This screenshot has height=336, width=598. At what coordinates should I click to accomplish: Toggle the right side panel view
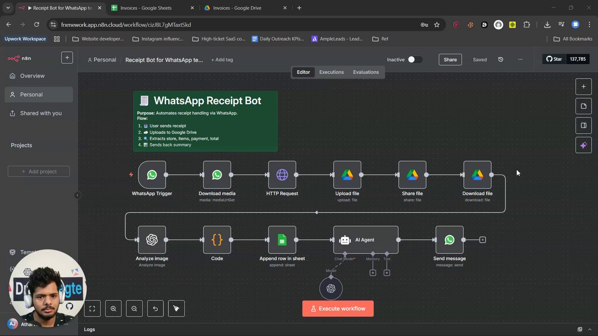(584, 126)
